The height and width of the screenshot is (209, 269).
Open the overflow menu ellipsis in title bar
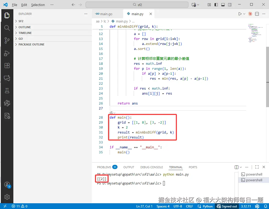[52, 5]
